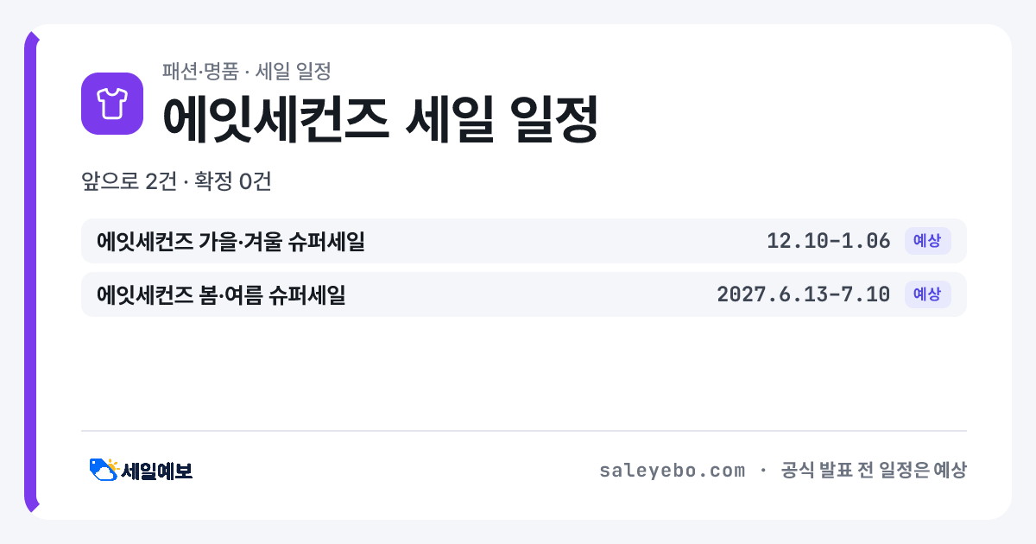Viewport: 1036px width, 544px height.
Task: Click the 세일예보 price tag logo icon
Action: [x=104, y=470]
